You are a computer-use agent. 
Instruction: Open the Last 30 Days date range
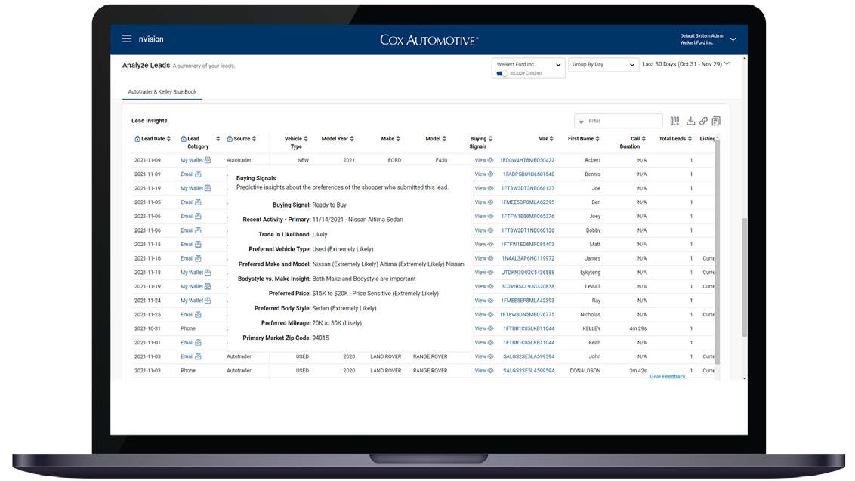685,64
